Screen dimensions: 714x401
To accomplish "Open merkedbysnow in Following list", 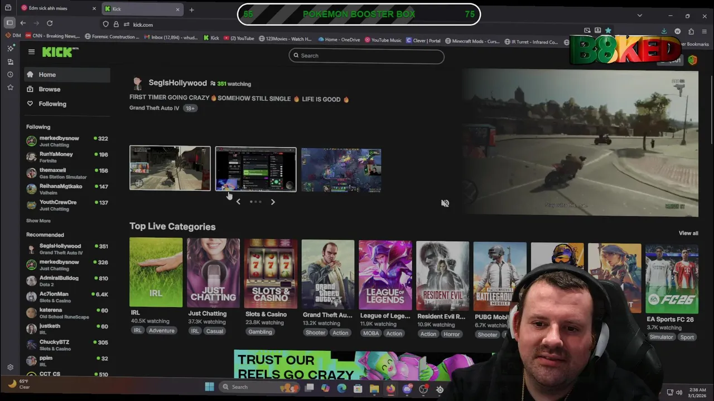I will 67,141.
